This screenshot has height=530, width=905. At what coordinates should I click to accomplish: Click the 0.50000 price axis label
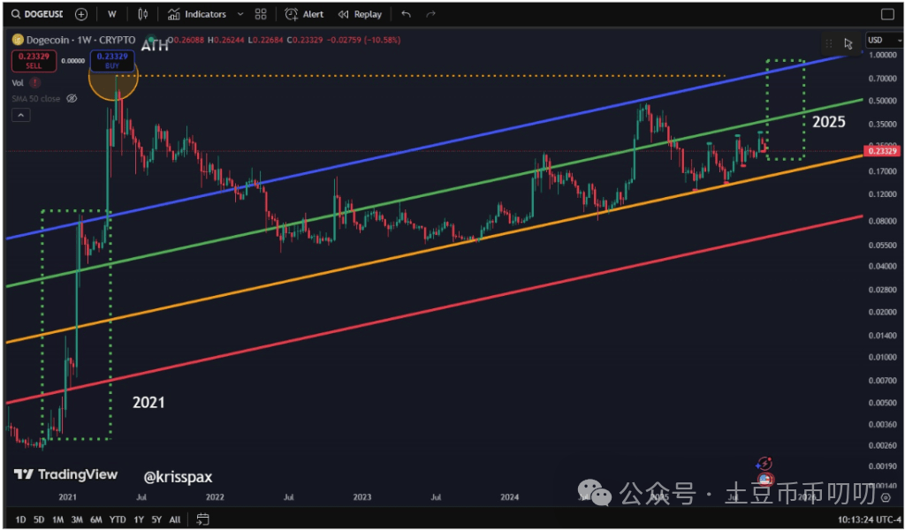pyautogui.click(x=881, y=101)
